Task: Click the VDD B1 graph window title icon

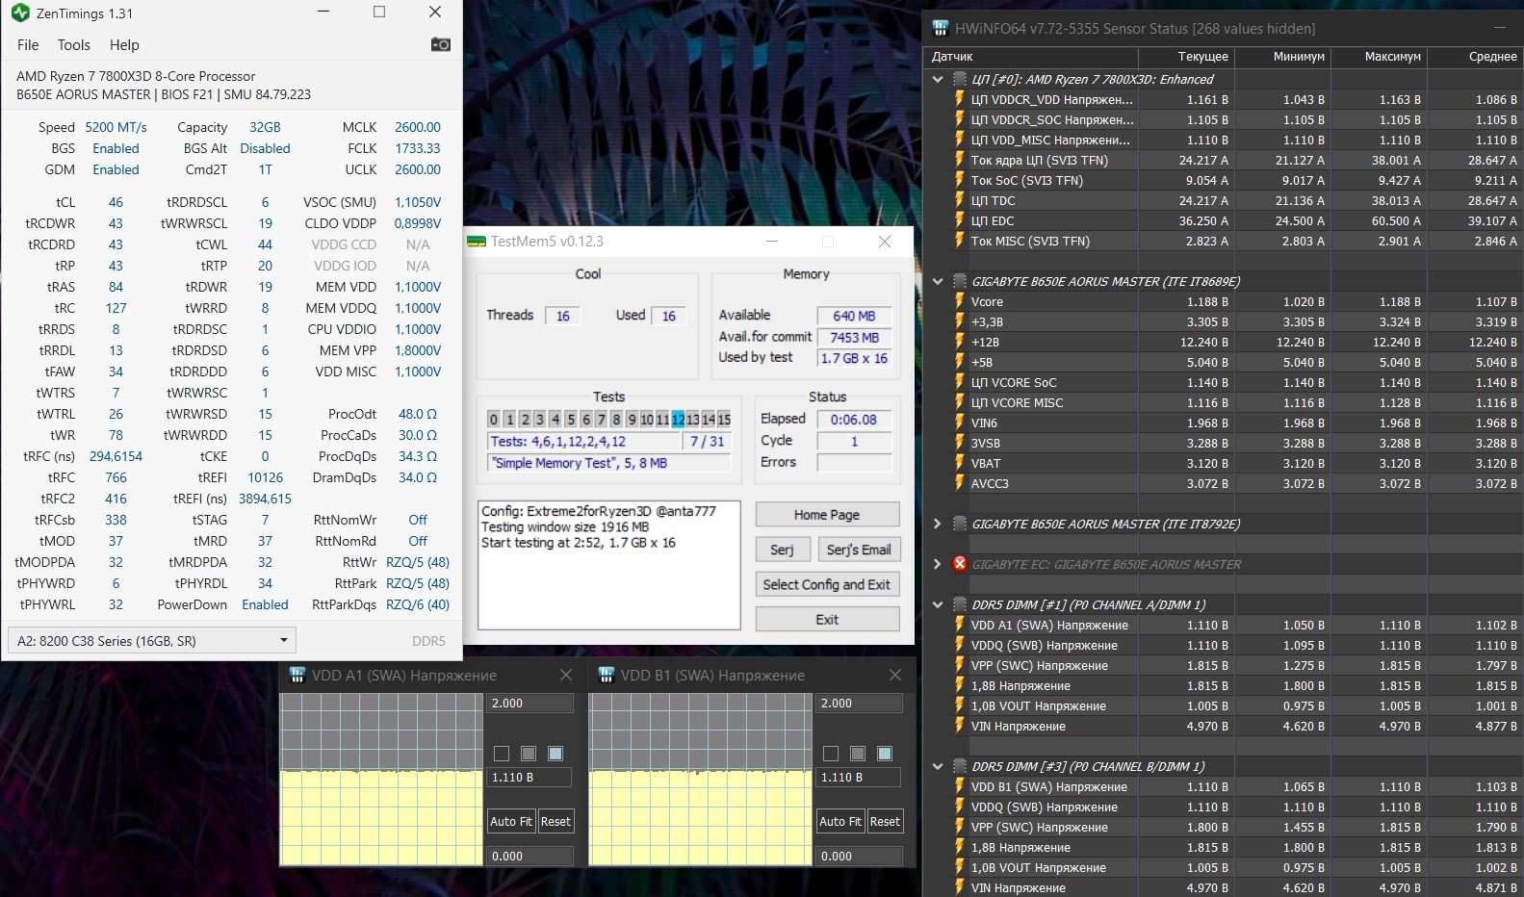Action: point(607,675)
